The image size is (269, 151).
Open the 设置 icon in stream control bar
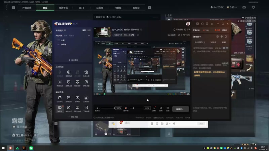[x=167, y=108]
